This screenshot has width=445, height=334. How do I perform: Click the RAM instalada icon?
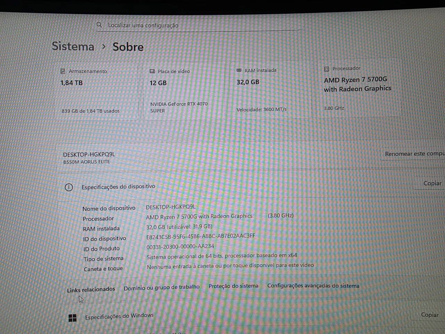point(239,70)
